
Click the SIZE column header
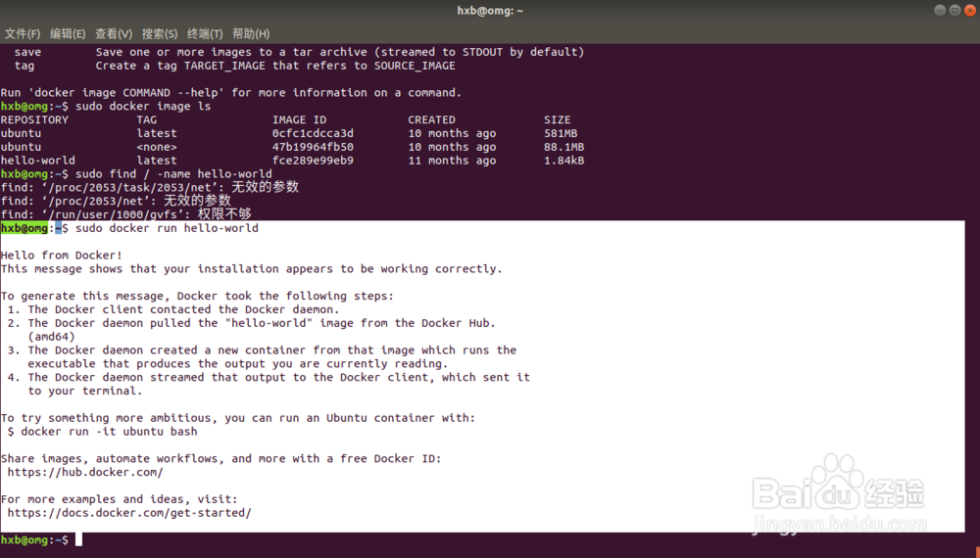coord(557,119)
